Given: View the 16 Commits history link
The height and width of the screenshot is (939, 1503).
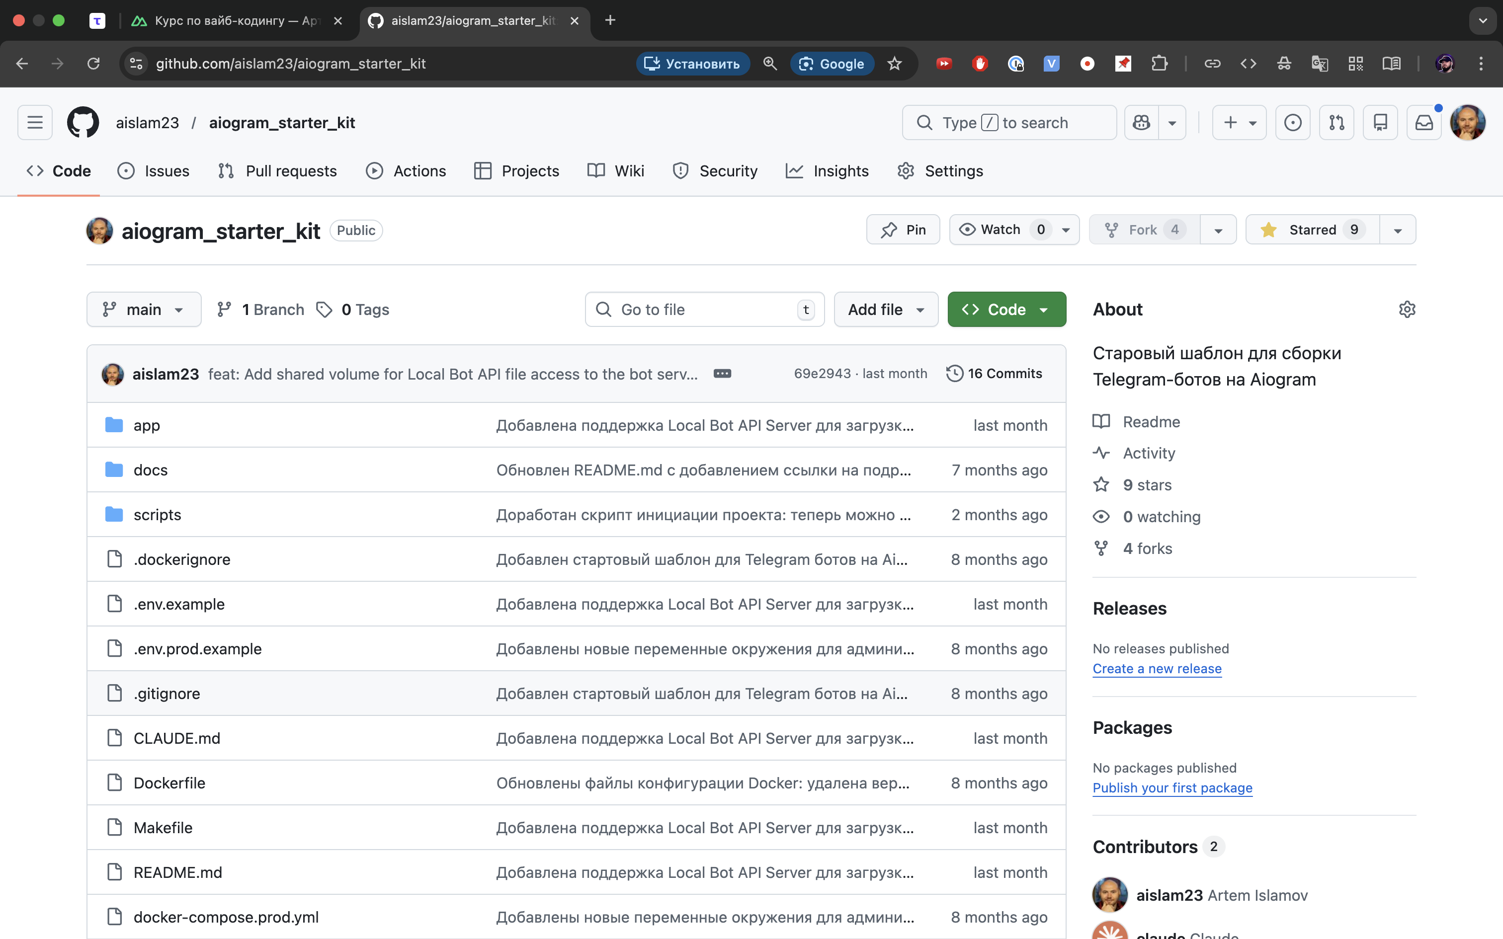Looking at the screenshot, I should 995,373.
